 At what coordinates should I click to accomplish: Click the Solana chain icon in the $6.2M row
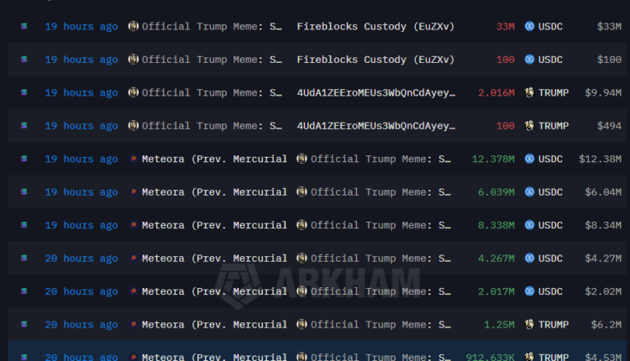click(24, 325)
